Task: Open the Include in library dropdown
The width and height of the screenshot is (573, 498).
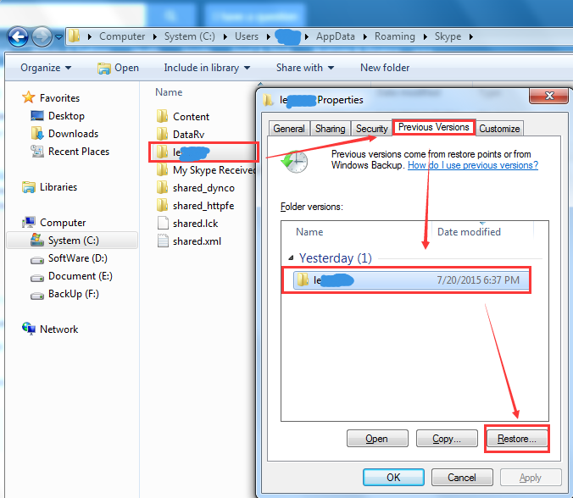Action: click(207, 68)
